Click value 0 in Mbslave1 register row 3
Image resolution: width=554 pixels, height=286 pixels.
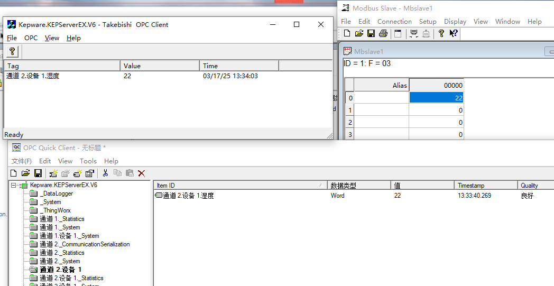click(x=436, y=134)
